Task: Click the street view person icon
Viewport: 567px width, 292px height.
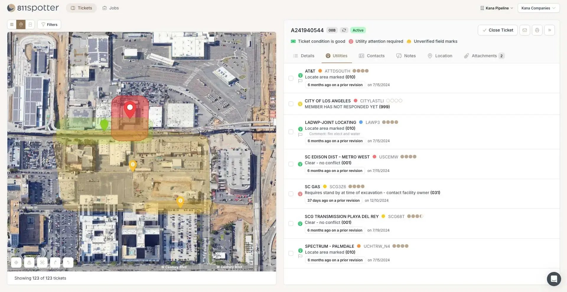Action: pos(29,263)
